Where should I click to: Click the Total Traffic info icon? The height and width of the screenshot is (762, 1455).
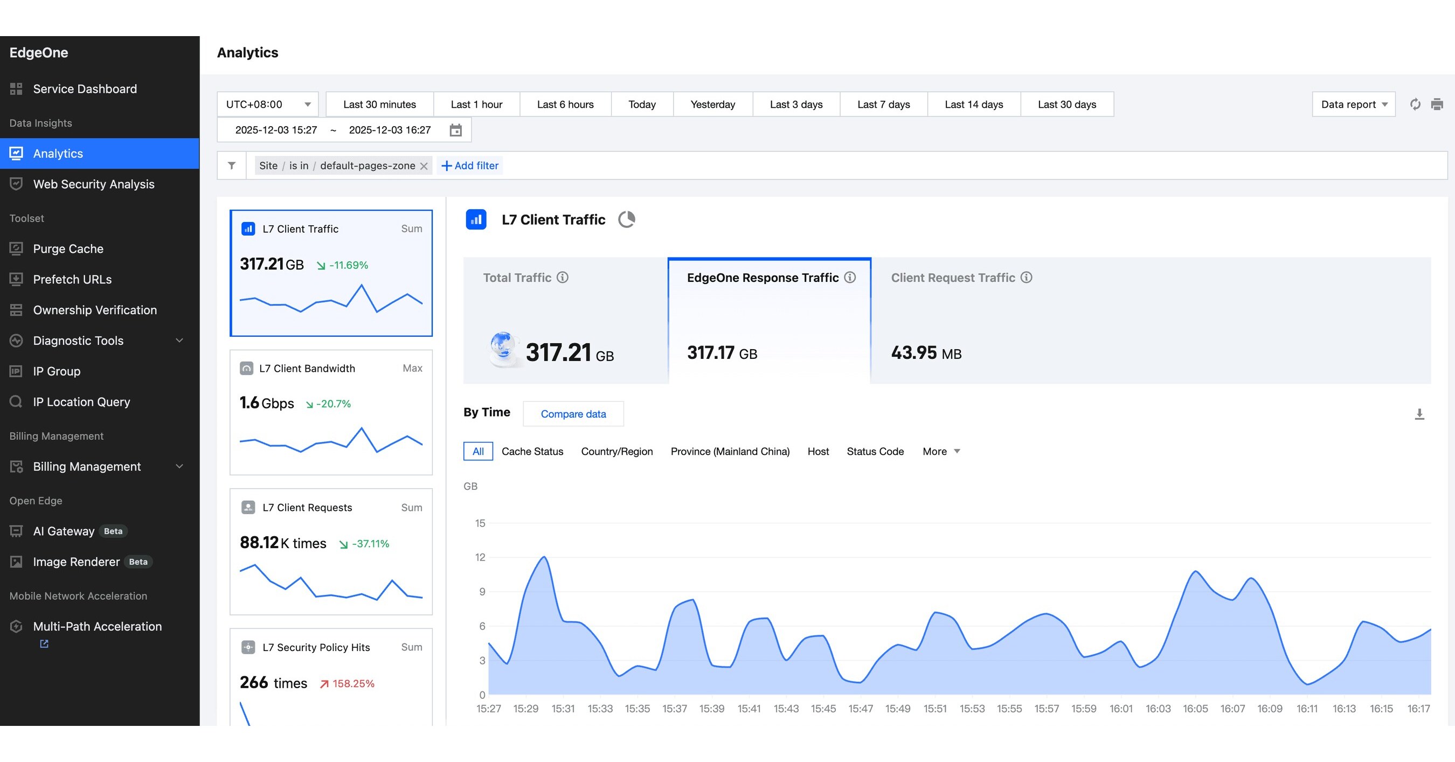pyautogui.click(x=563, y=278)
